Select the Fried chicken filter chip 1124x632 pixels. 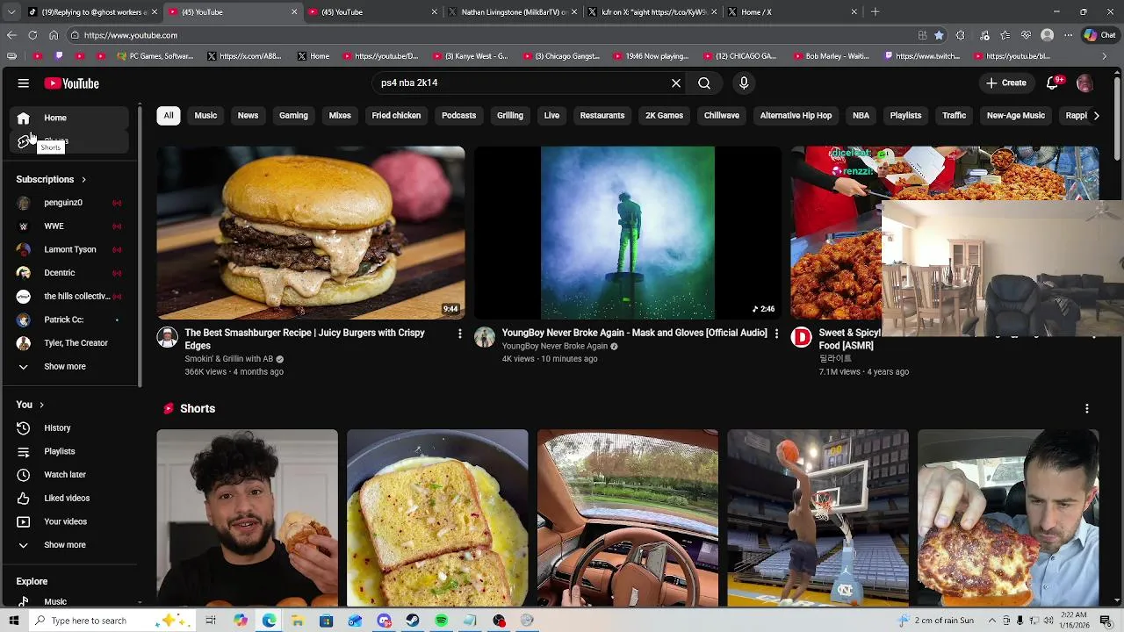click(396, 115)
